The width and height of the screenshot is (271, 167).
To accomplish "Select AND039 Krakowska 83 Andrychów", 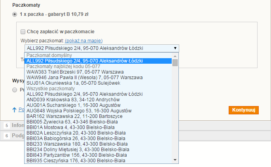I will pyautogui.click(x=98, y=100).
